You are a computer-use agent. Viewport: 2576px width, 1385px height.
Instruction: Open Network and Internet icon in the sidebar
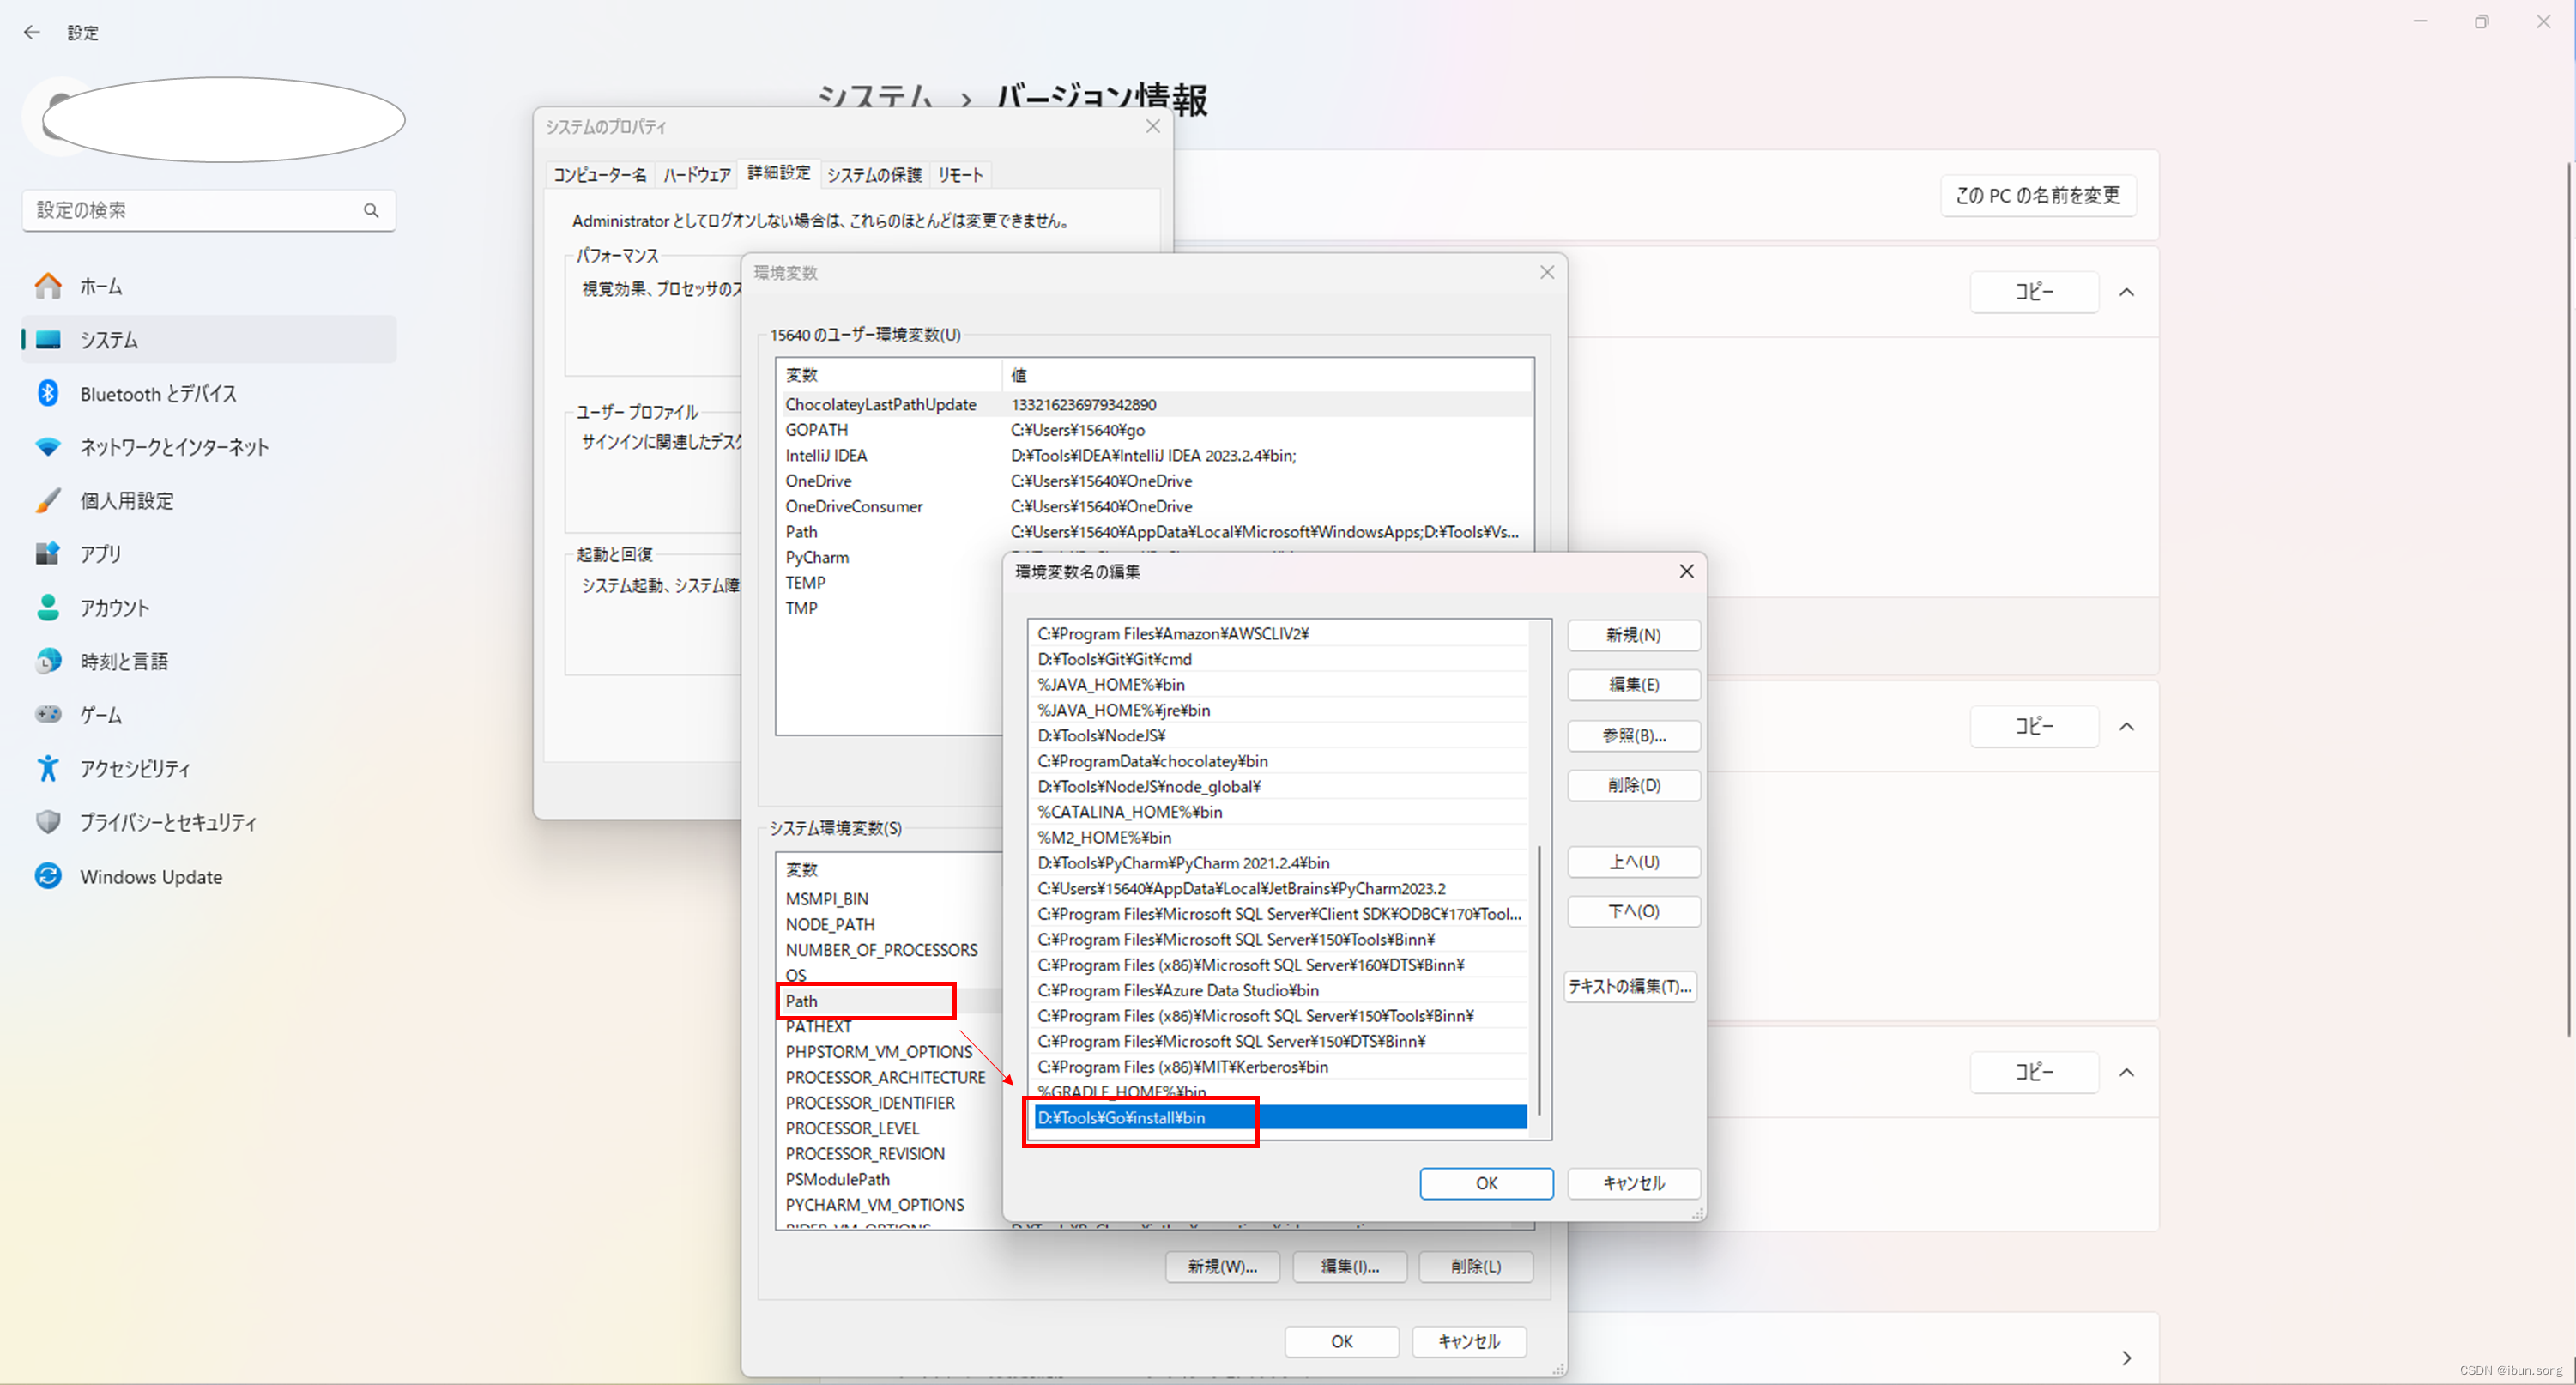click(x=48, y=447)
